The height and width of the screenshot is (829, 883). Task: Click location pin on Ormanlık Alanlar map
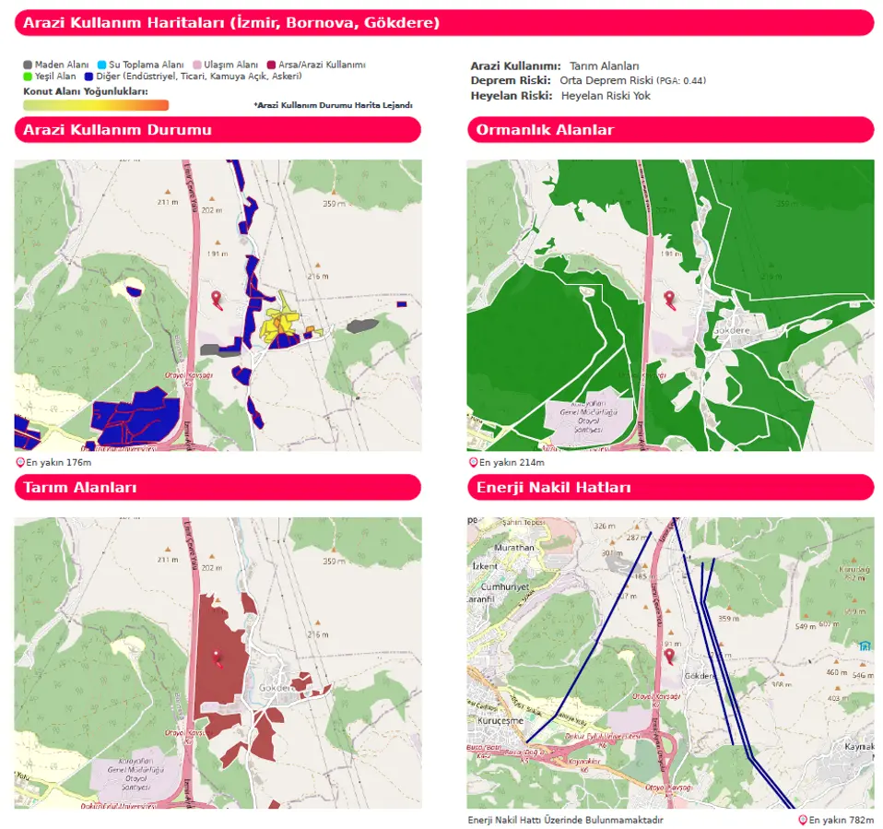669,299
